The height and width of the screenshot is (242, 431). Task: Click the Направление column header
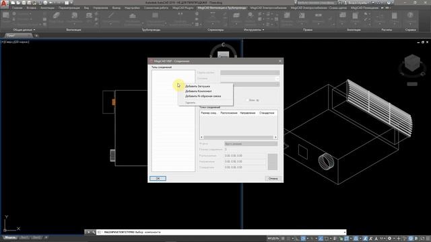[248, 113]
